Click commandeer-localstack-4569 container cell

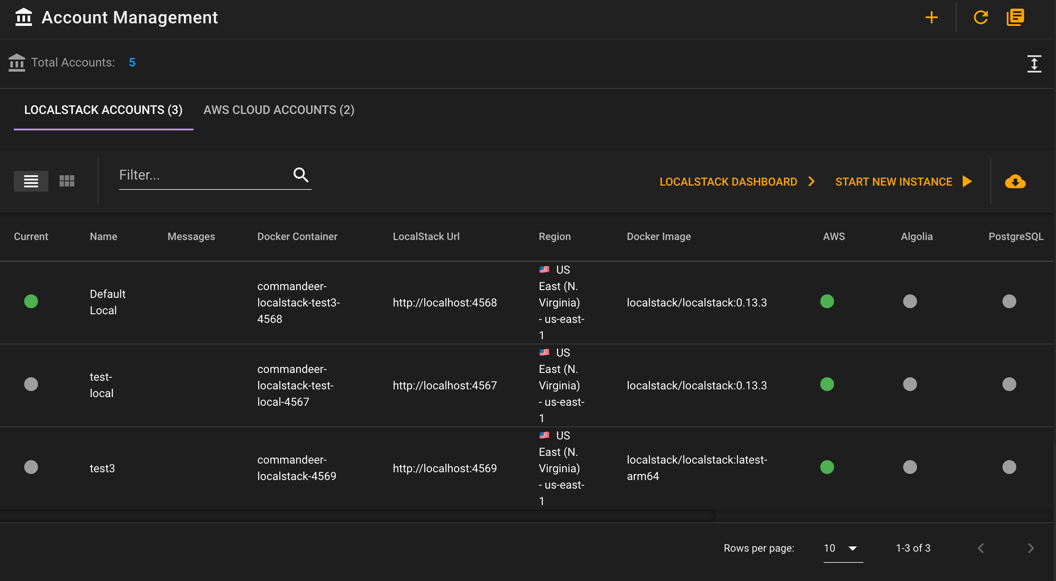pos(297,468)
